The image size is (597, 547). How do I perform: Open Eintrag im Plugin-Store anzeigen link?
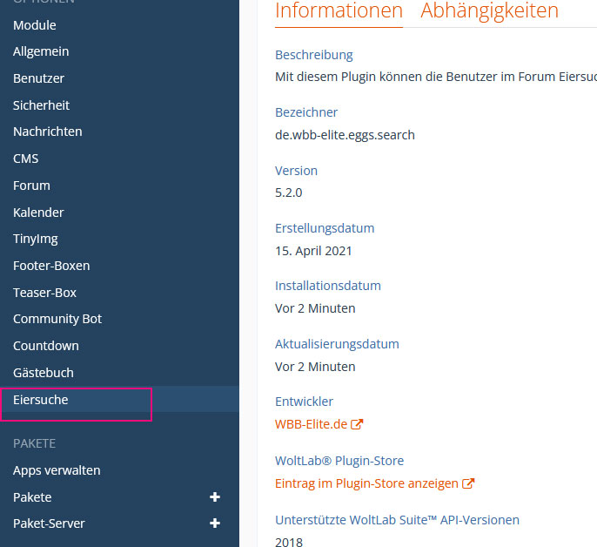coord(366,483)
